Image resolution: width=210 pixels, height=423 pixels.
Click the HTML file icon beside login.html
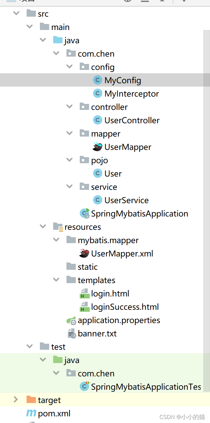pyautogui.click(x=84, y=293)
